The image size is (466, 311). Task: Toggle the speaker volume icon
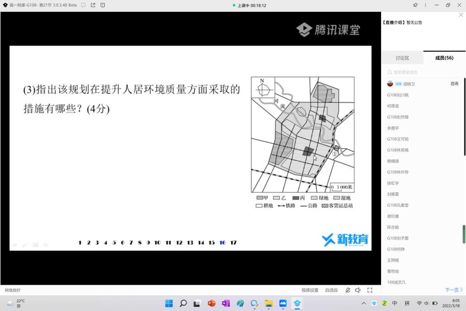pyautogui.click(x=358, y=290)
